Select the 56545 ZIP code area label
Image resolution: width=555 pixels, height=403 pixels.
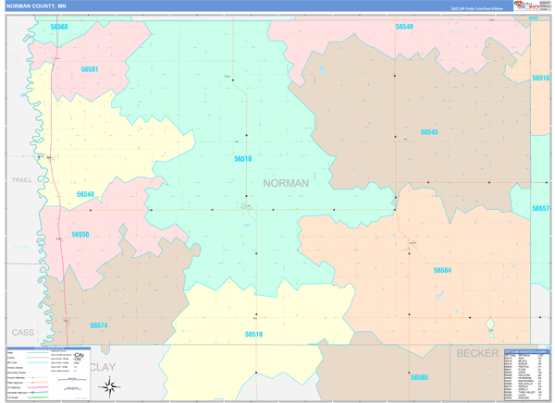point(429,132)
